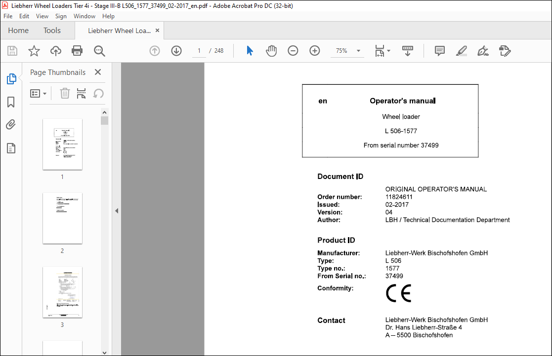Screen dimensions: 552x356
Task: Click the share file icon
Action: (505, 51)
